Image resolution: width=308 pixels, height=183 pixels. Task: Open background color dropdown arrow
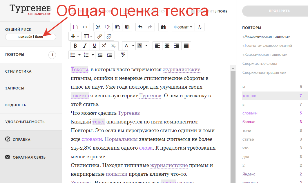tap(146, 46)
